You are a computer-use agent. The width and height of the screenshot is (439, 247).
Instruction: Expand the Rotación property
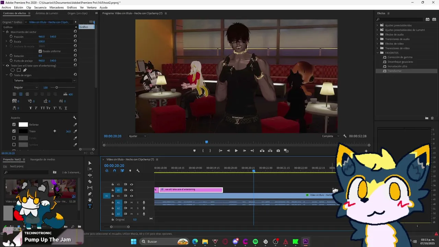6,56
